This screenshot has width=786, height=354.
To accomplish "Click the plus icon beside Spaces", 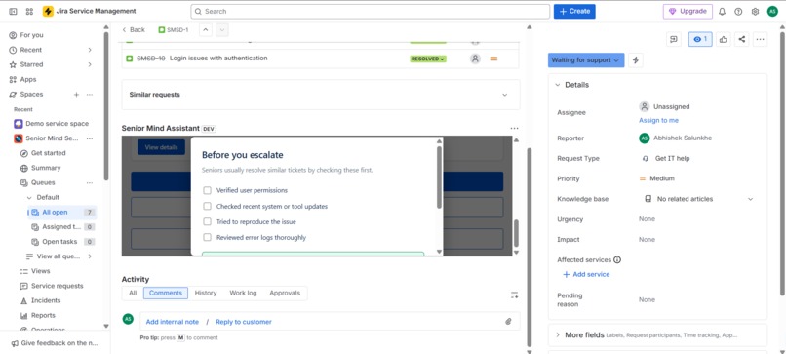I will (77, 95).
